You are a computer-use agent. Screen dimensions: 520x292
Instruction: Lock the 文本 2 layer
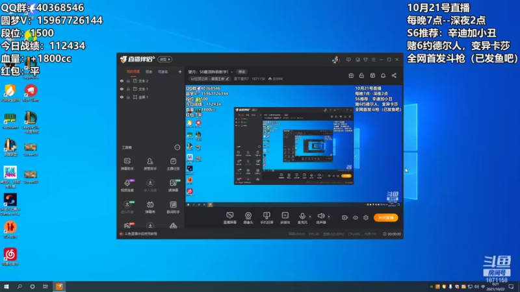[128, 80]
